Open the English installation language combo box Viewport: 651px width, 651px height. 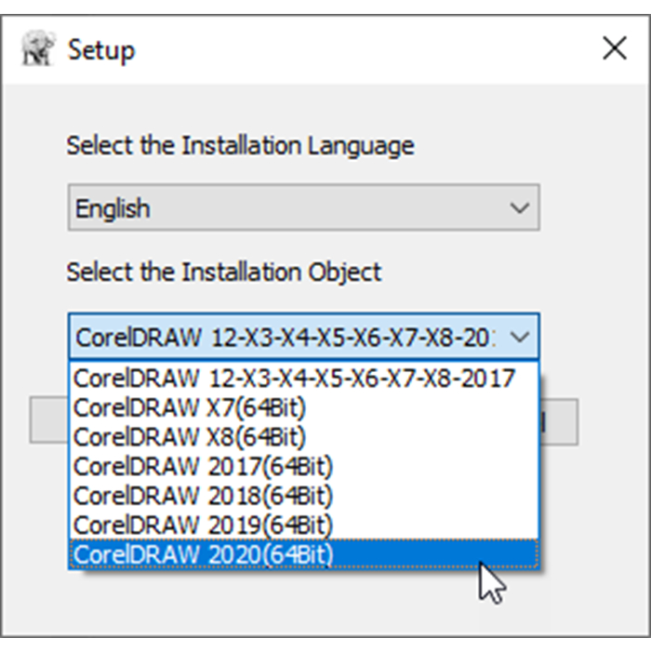(288, 208)
